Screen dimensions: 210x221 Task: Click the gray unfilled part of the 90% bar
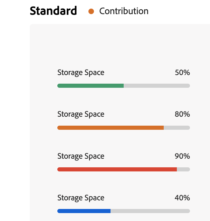click(183, 169)
